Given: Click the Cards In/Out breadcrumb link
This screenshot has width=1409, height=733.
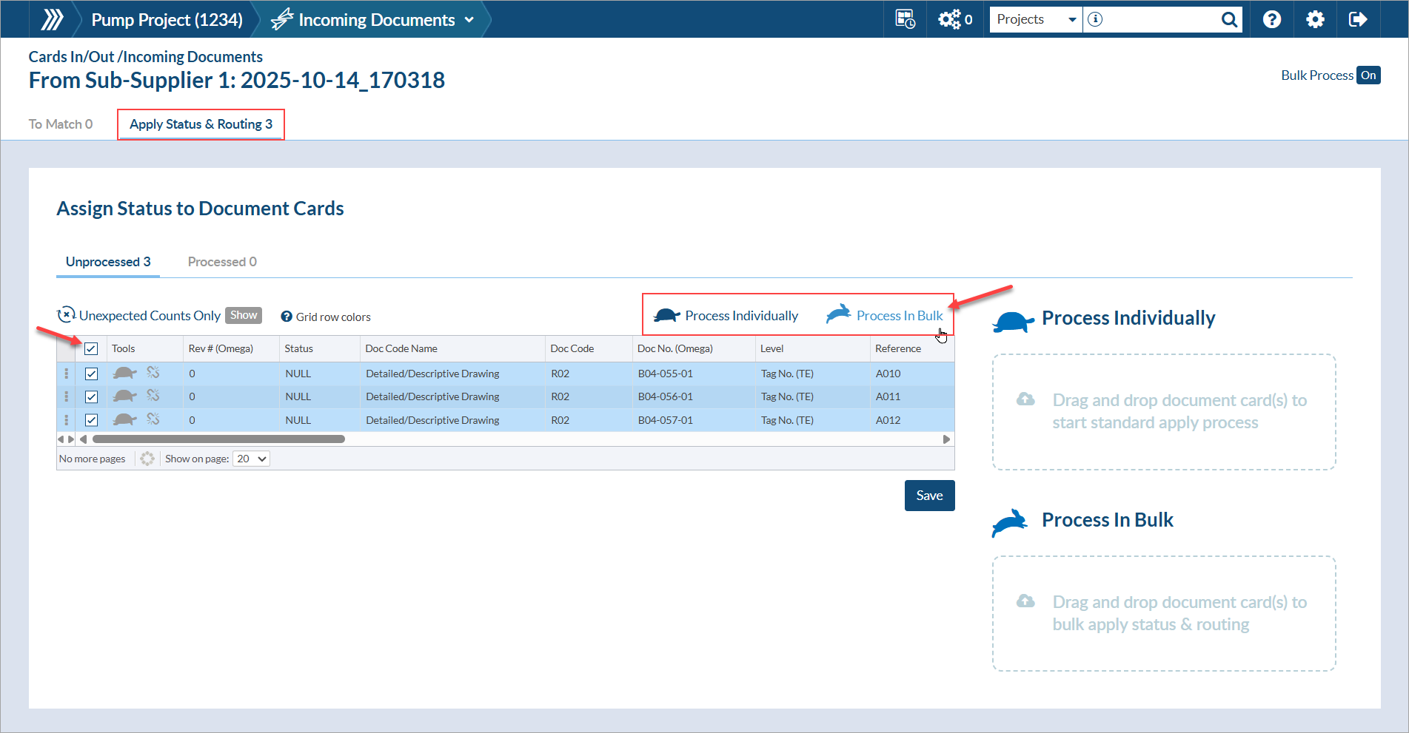Looking at the screenshot, I should (x=71, y=57).
